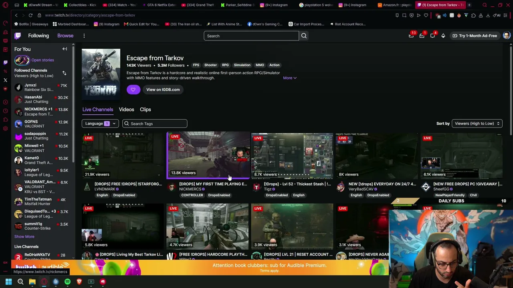Select the FPS tag
This screenshot has width=513, height=288.
click(196, 65)
